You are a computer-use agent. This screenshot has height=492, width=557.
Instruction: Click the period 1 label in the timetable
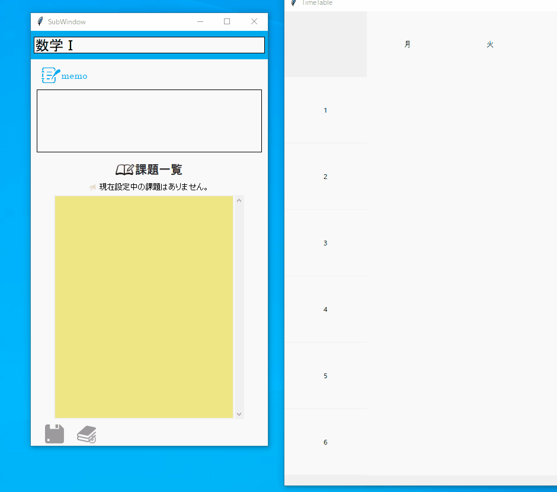coord(325,110)
